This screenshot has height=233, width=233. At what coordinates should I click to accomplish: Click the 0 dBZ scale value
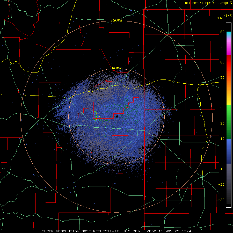point(223,154)
